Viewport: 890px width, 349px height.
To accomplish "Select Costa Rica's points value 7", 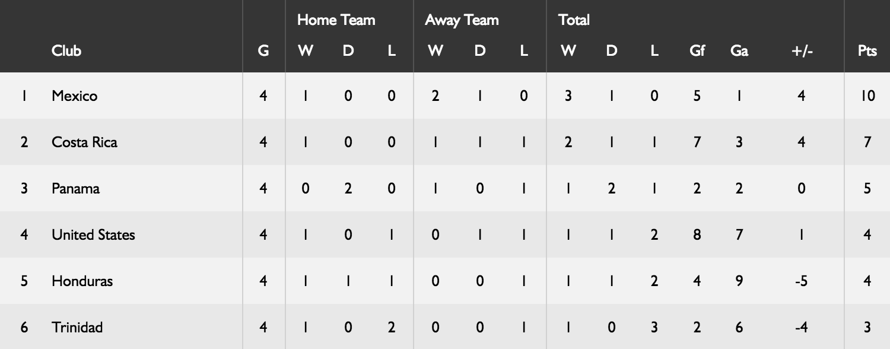I will 867,142.
